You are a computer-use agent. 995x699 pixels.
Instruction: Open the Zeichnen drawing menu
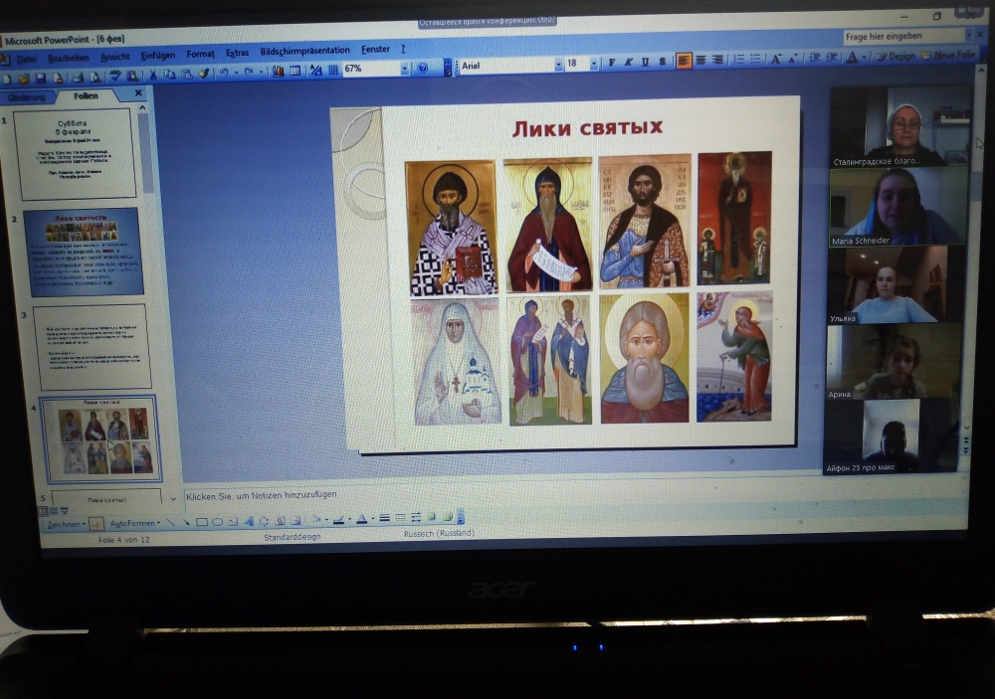pyautogui.click(x=66, y=525)
